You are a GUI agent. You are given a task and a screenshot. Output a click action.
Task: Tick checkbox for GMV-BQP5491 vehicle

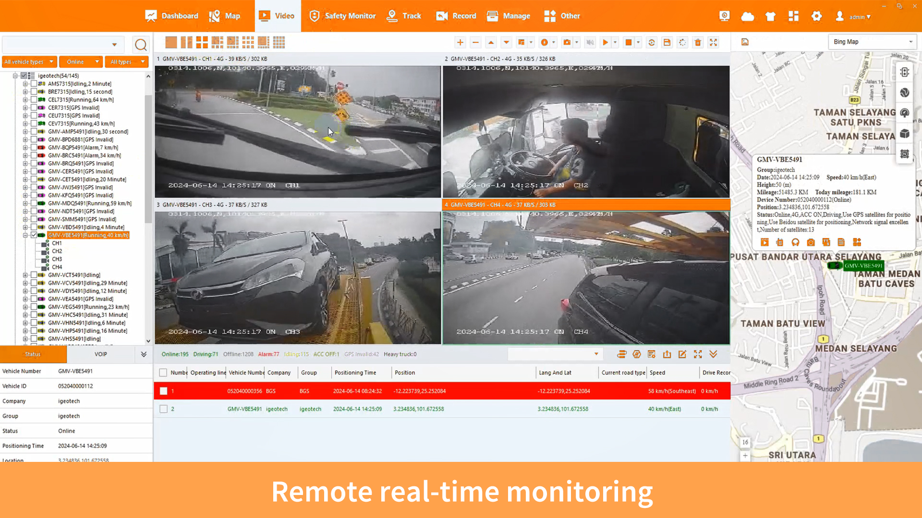34,147
